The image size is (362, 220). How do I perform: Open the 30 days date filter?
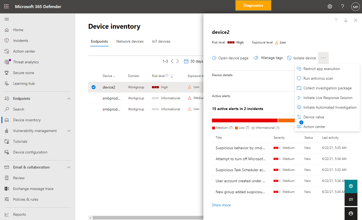193,61
